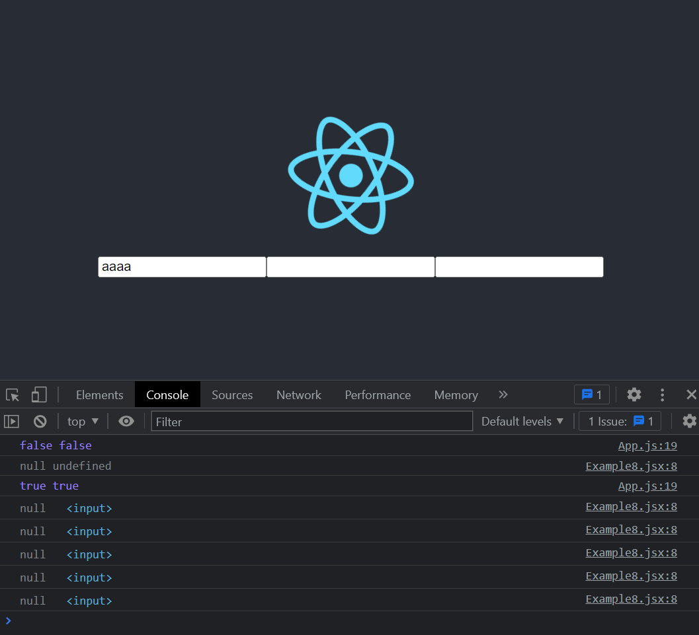The width and height of the screenshot is (699, 635).
Task: Open the Elements tab
Action: (99, 395)
